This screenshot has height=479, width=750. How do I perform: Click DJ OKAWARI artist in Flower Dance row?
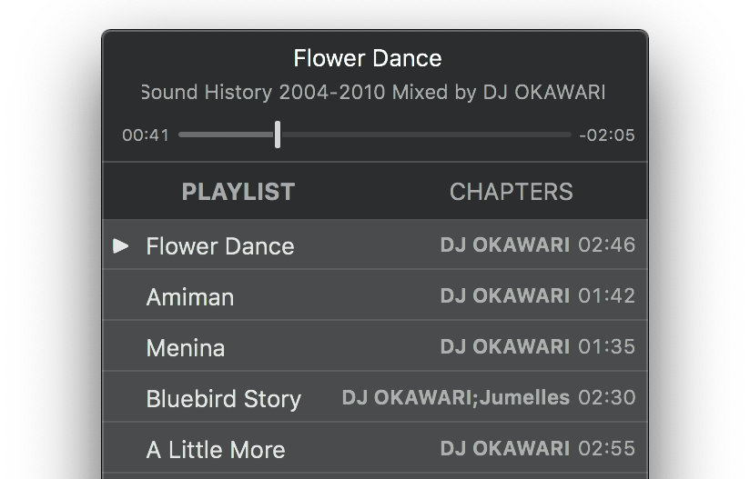point(505,245)
